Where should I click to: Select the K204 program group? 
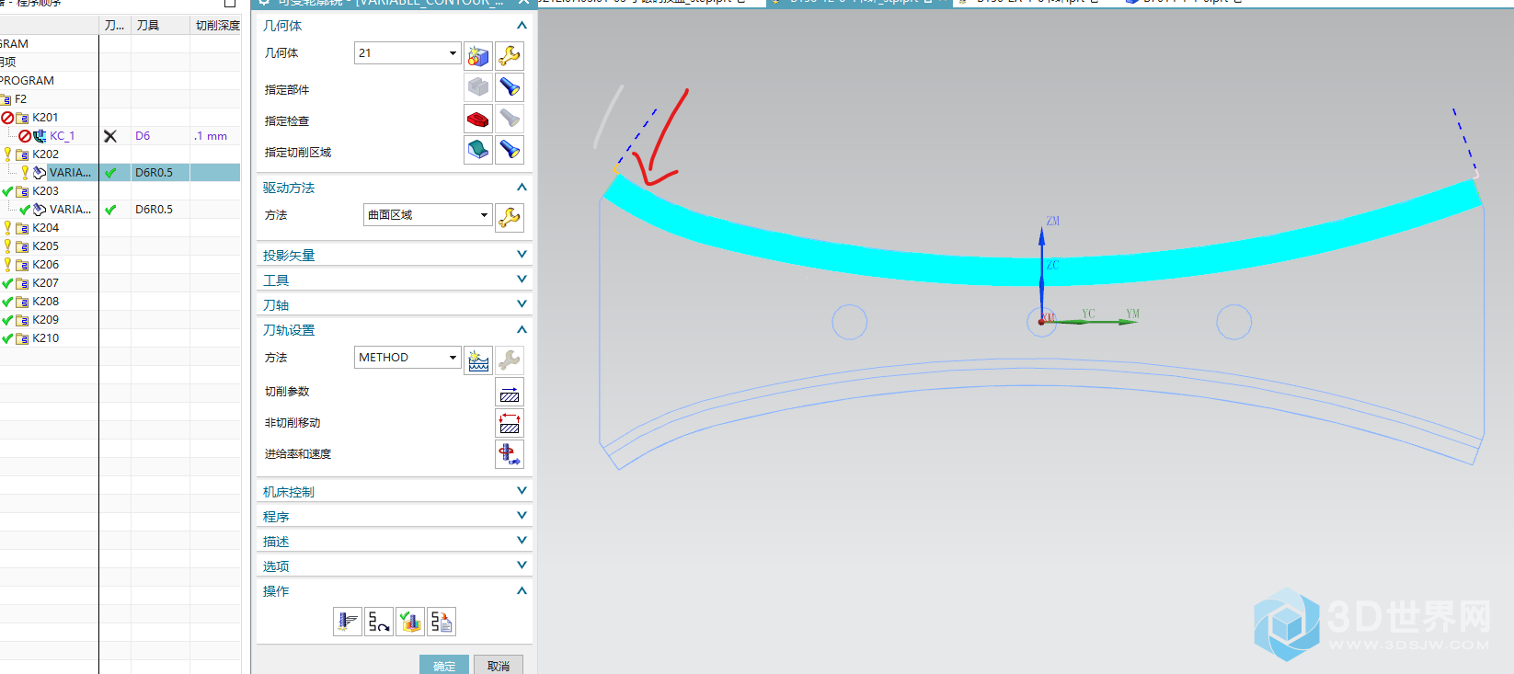click(45, 228)
